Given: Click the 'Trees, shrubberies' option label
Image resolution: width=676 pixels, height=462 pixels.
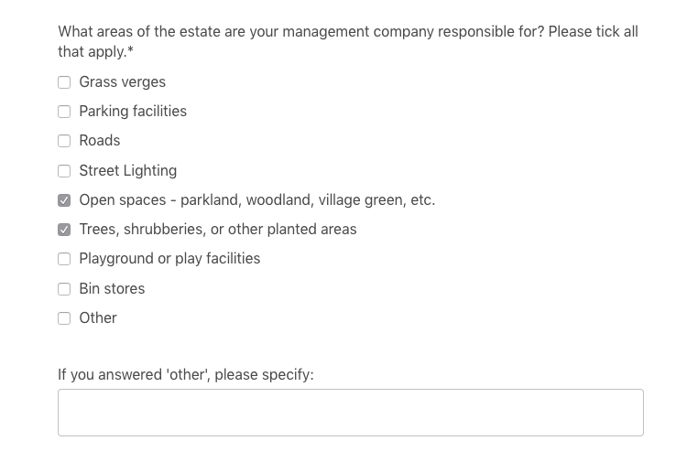Looking at the screenshot, I should tap(218, 229).
